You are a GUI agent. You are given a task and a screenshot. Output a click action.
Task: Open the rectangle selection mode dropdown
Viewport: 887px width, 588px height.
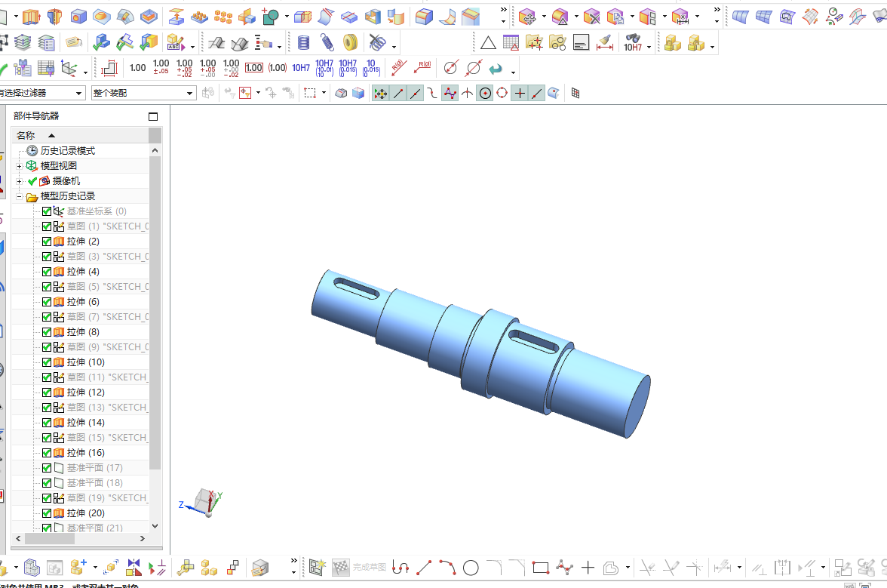pos(324,93)
